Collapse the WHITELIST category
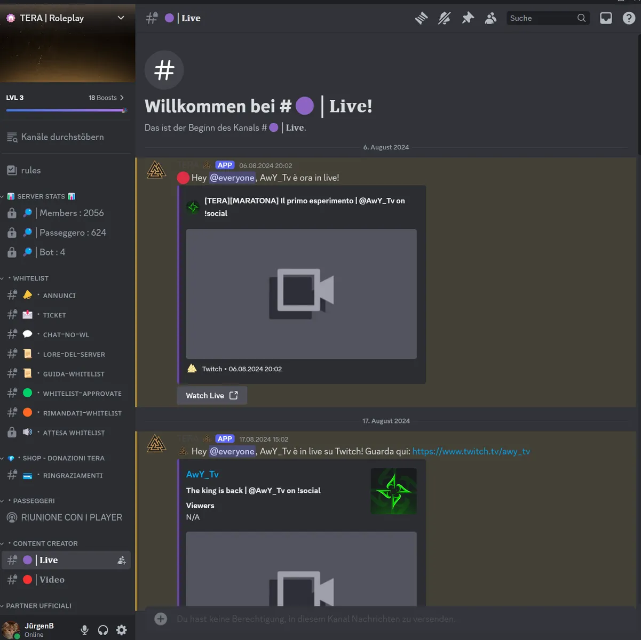 click(30, 278)
